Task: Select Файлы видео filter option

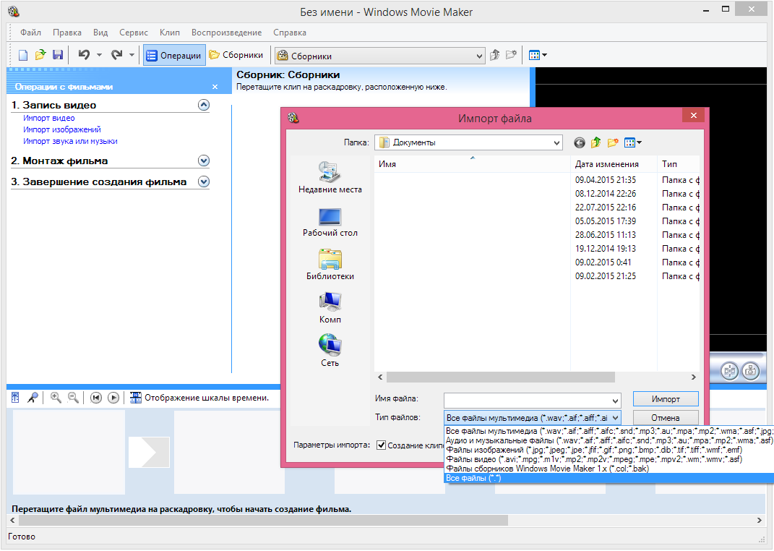Action: click(609, 459)
